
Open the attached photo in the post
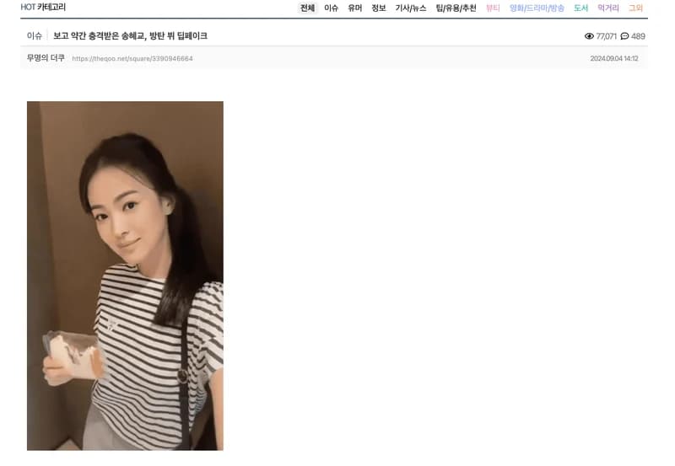(125, 276)
